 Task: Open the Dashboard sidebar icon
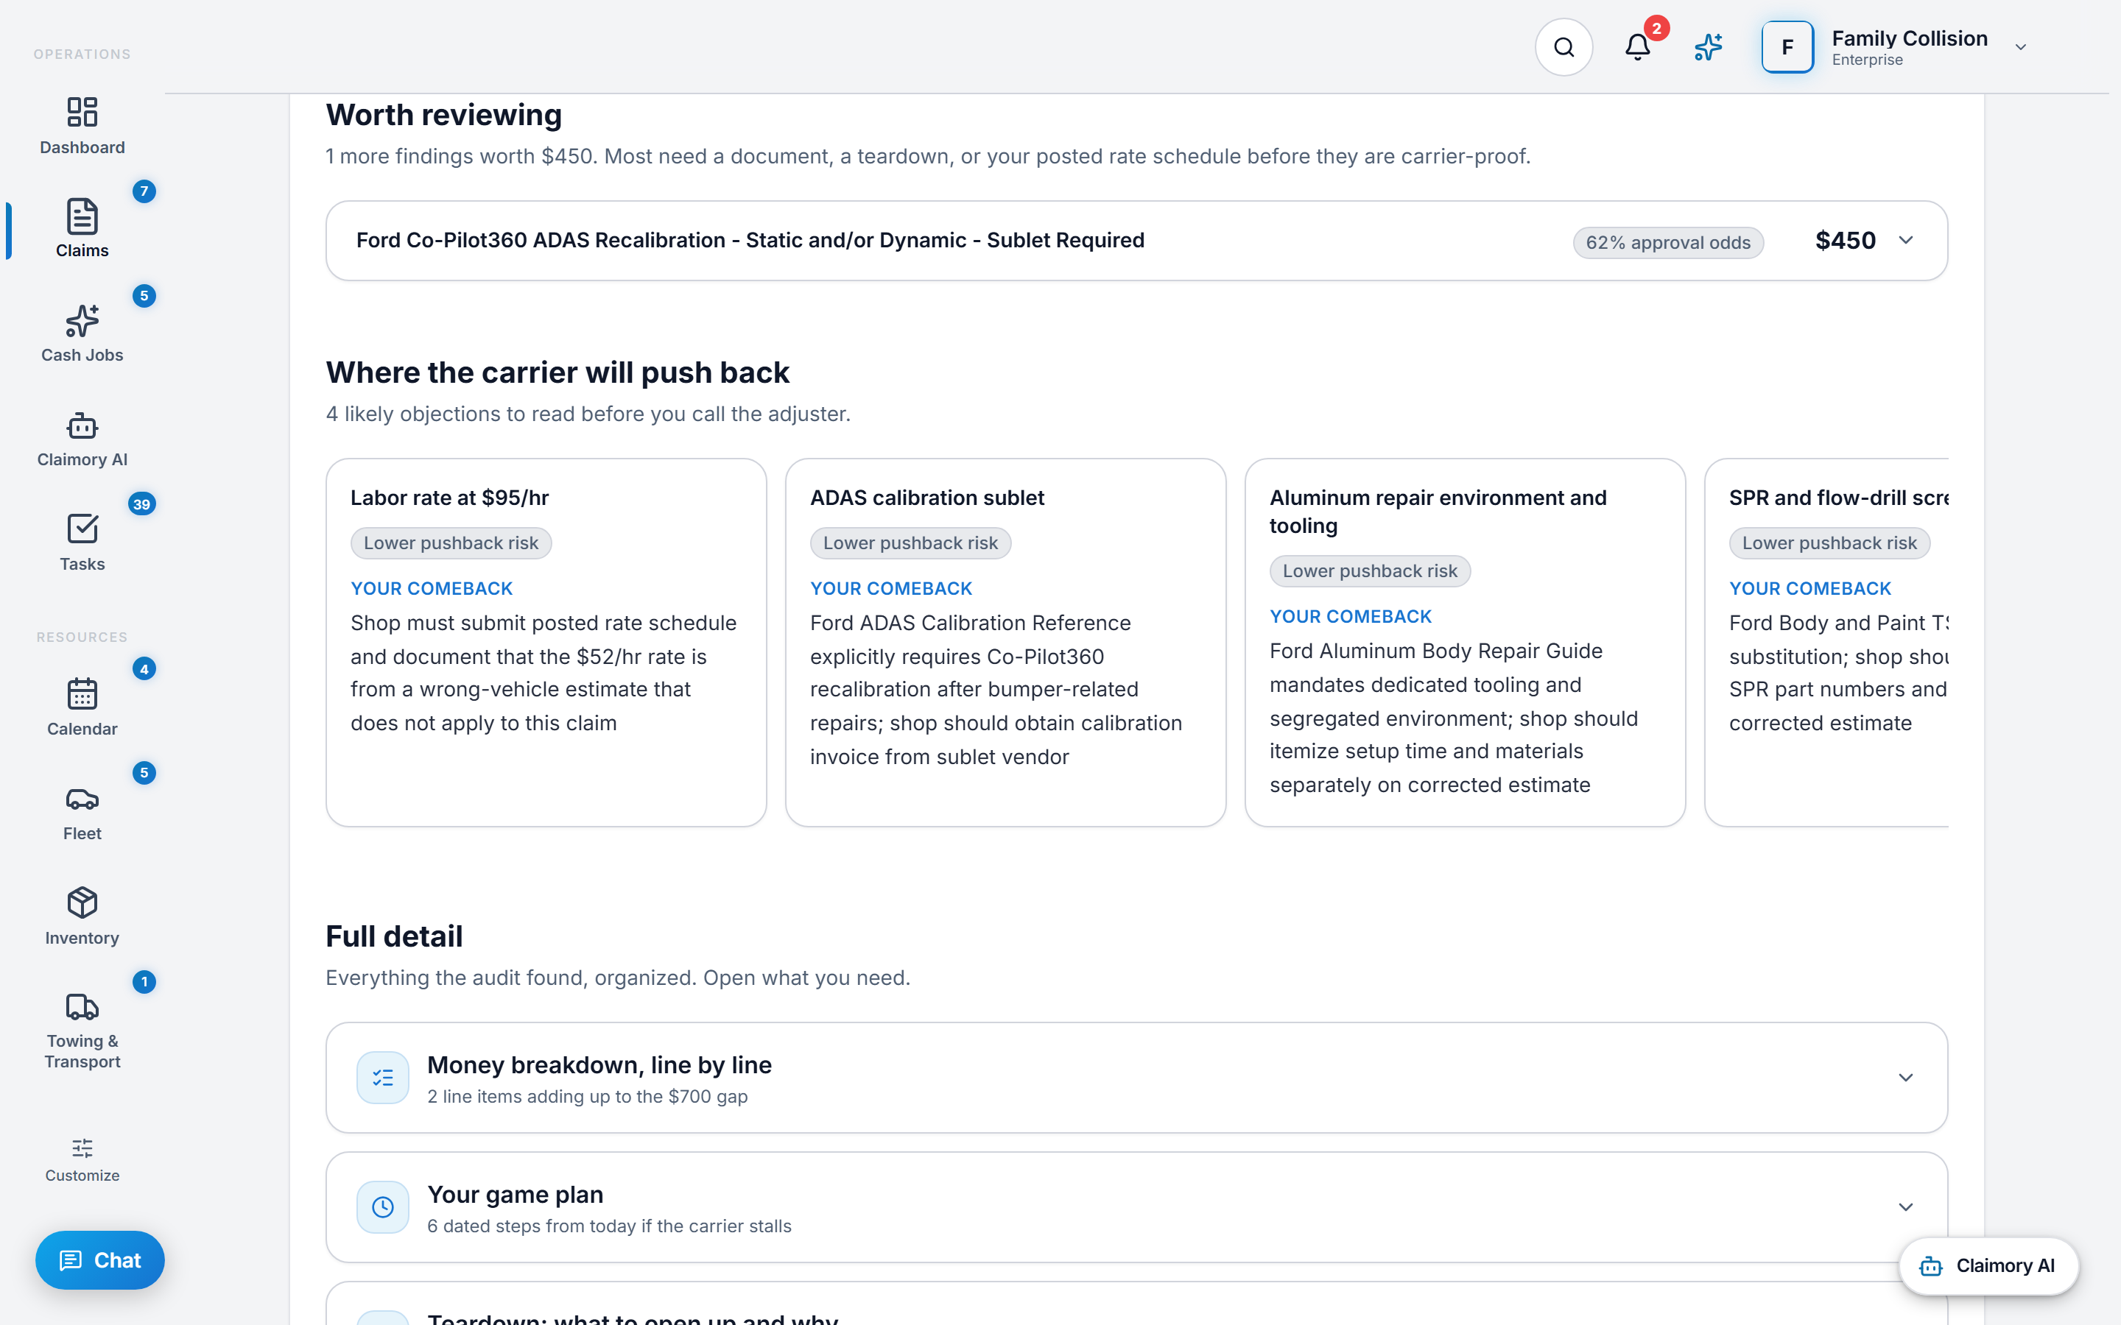click(82, 112)
